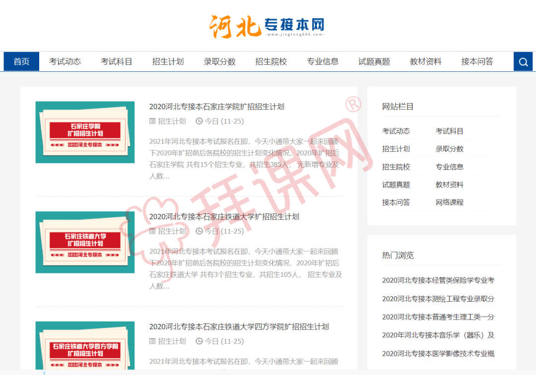Screen dimensions: 536x375
Task: Click the search magnifier icon in navbar
Action: (523, 62)
